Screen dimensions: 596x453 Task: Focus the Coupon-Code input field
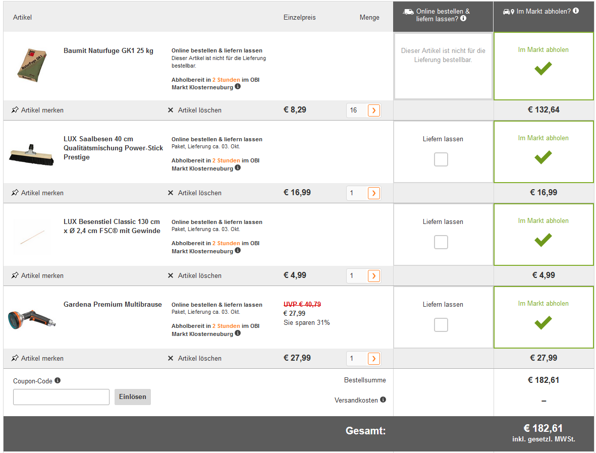61,397
